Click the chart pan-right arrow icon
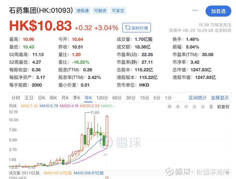This screenshot has height=179, width=236. click(203, 107)
